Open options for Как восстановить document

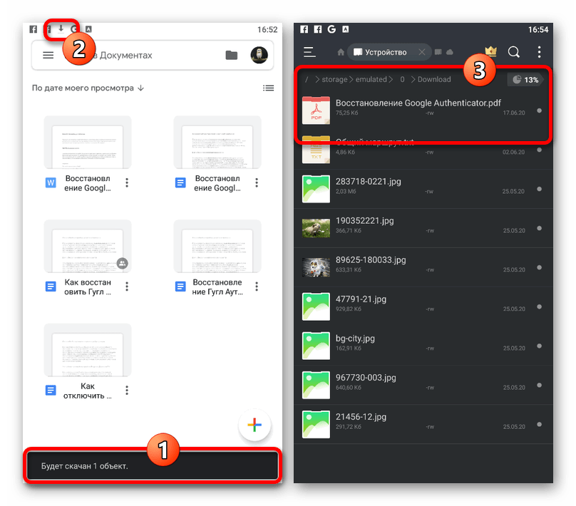click(x=127, y=286)
